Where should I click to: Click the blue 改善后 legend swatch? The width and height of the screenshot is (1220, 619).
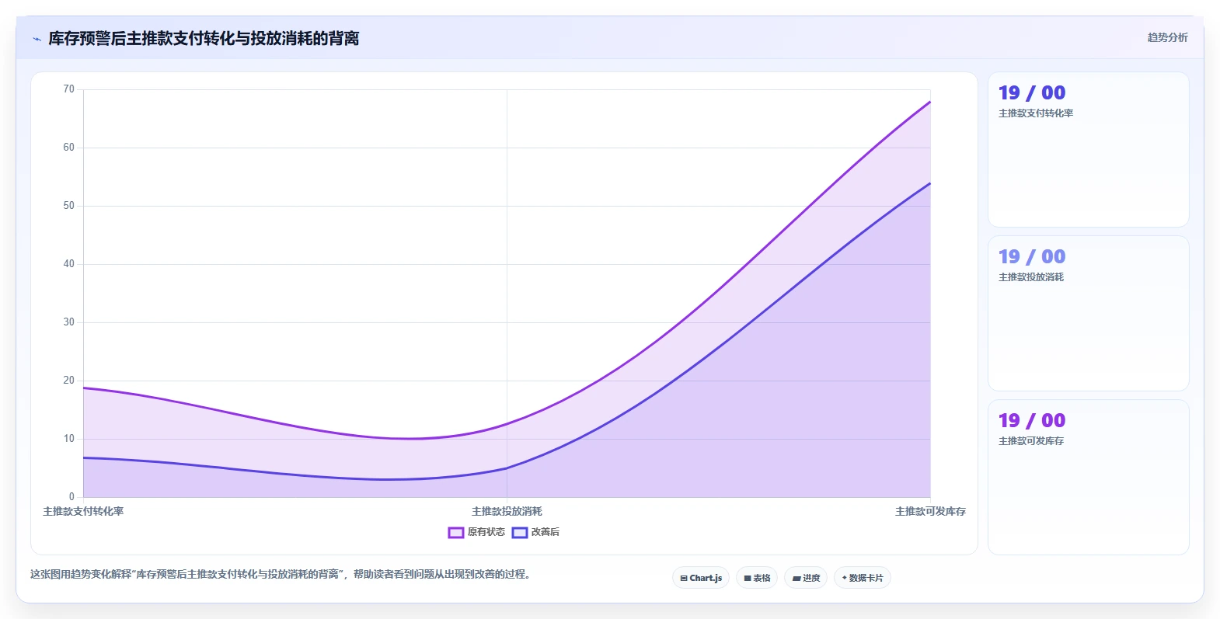click(520, 532)
